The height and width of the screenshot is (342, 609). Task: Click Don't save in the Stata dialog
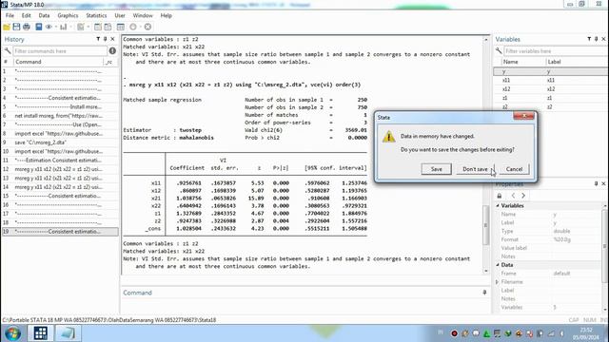click(475, 169)
